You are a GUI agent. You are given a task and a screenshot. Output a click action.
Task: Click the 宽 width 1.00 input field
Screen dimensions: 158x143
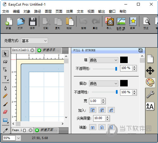coord(95,101)
